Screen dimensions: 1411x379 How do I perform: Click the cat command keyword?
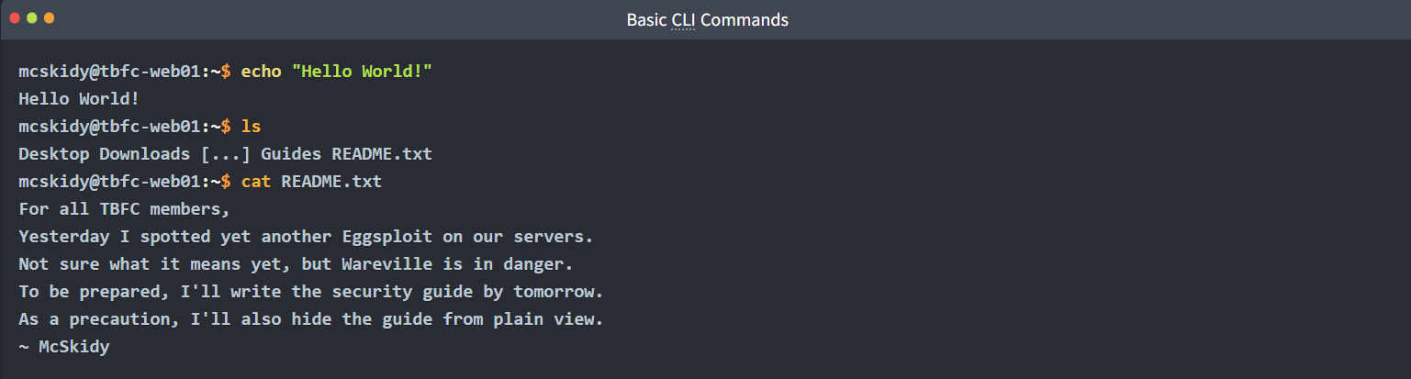tap(256, 182)
